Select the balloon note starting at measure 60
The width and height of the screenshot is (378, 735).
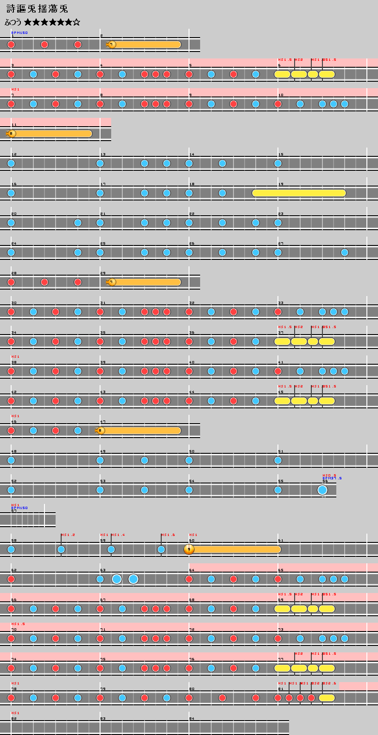(x=189, y=549)
